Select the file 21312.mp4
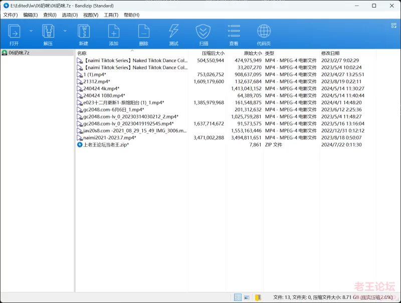The height and width of the screenshot is (303, 401). point(97,82)
